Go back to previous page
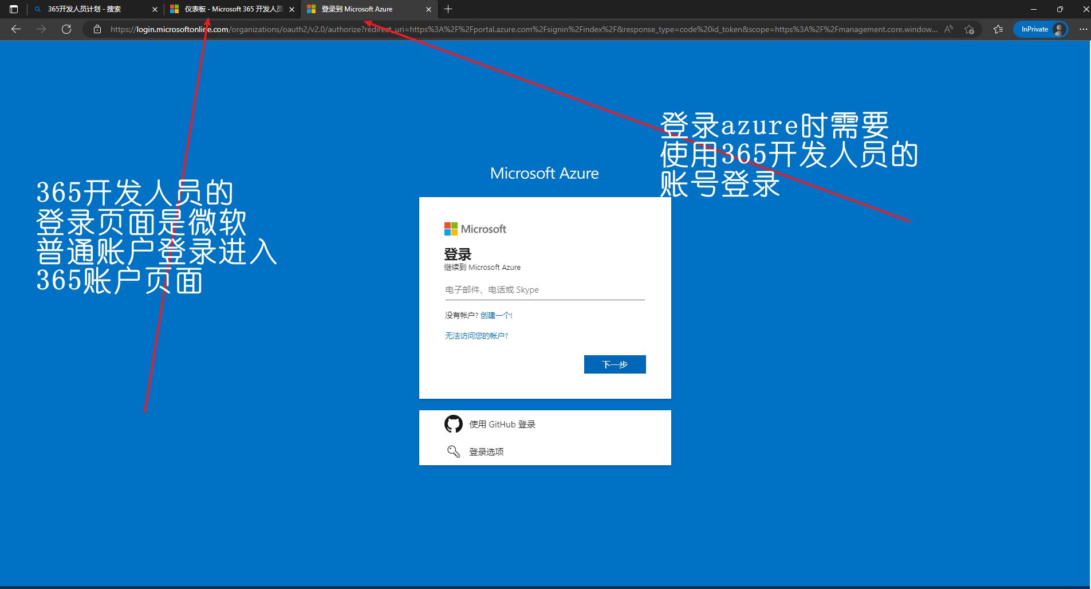The height and width of the screenshot is (589, 1091). tap(16, 29)
